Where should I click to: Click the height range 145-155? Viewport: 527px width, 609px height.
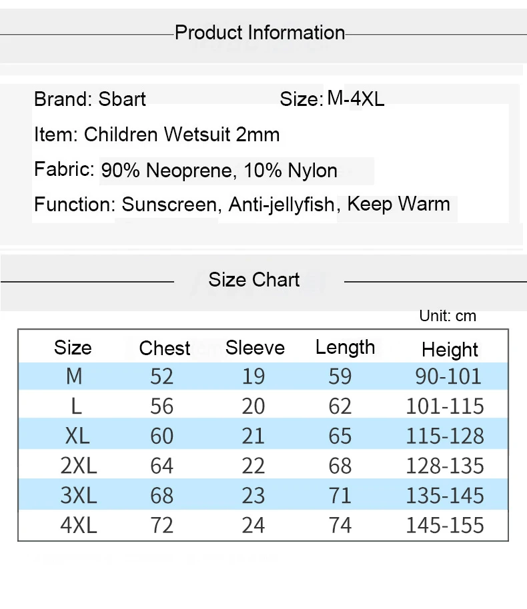(445, 526)
